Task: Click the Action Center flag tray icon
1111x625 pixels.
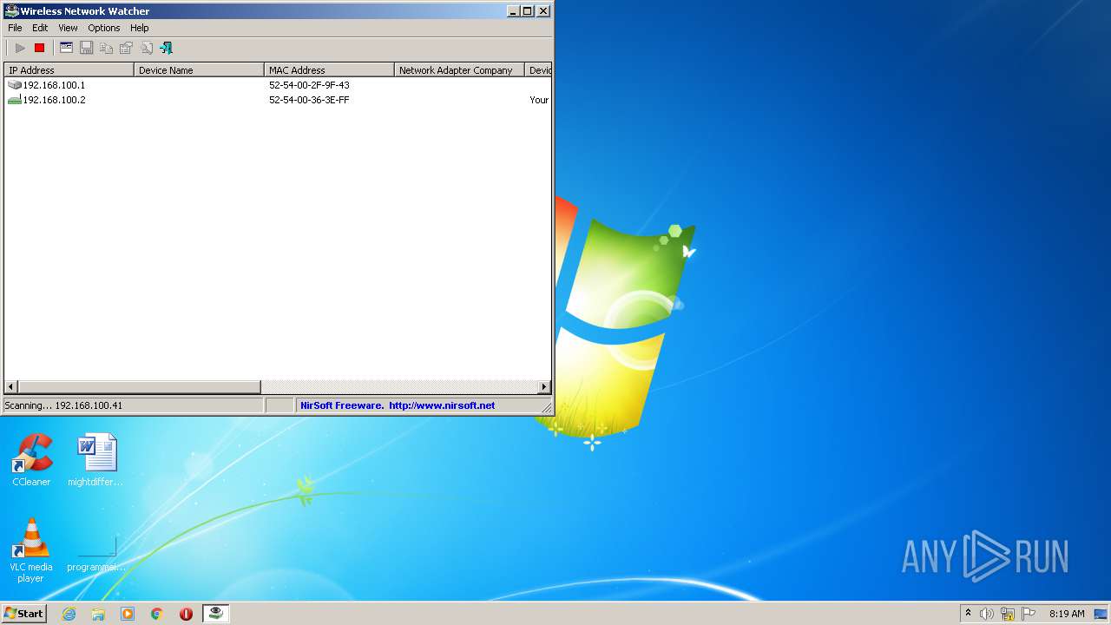Action: [1029, 614]
